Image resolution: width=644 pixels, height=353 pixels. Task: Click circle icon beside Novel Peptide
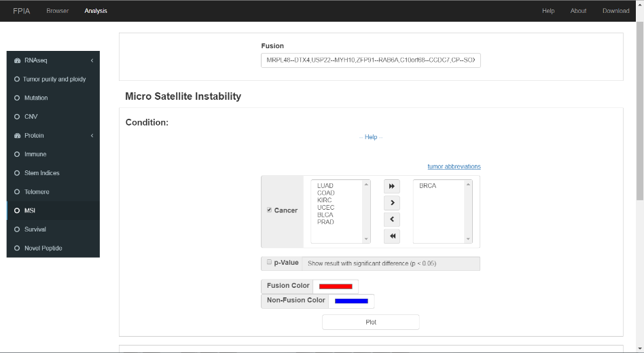pyautogui.click(x=17, y=248)
